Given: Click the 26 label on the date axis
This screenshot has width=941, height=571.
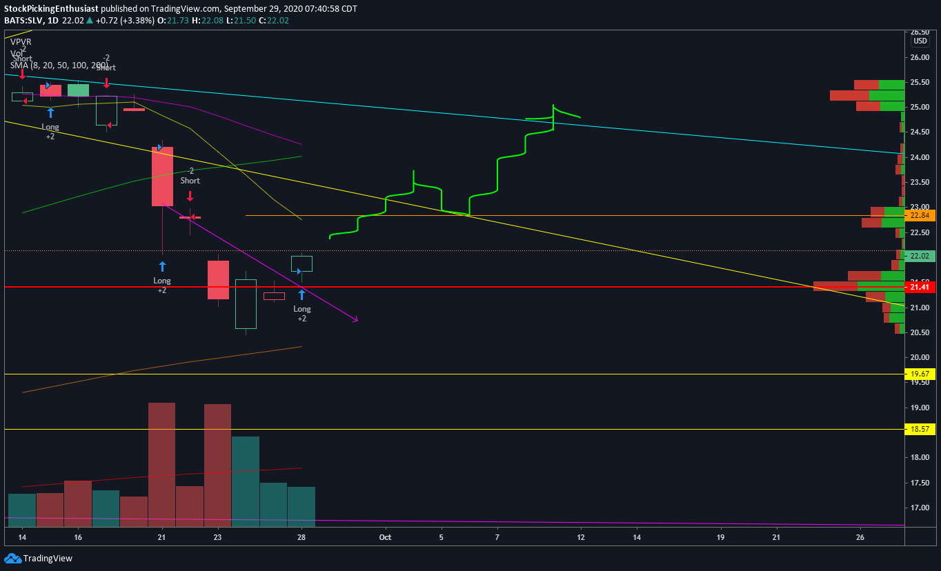Looking at the screenshot, I should click(860, 537).
